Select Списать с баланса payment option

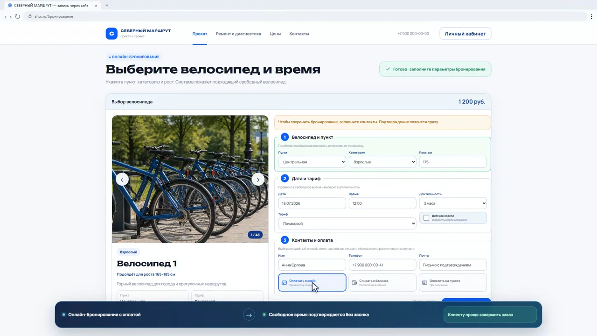tap(382, 282)
